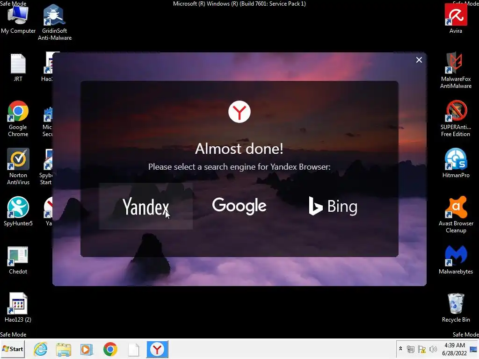
Task: Launch Avira desktop shortcut
Action: pos(456,19)
